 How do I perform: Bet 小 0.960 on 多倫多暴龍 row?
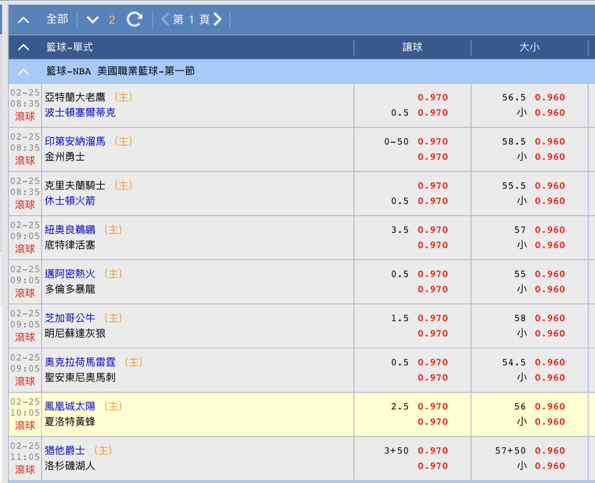point(550,289)
